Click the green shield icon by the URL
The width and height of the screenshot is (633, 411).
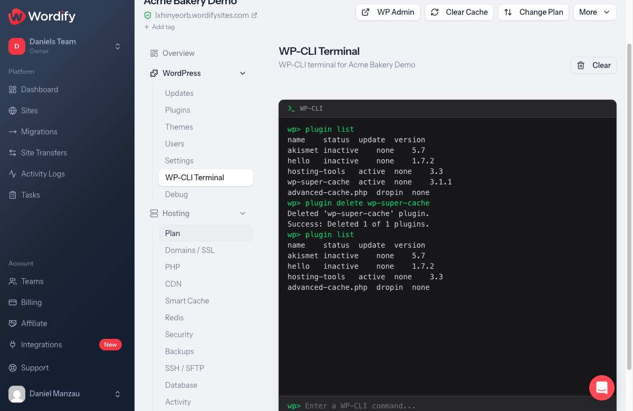pos(148,15)
